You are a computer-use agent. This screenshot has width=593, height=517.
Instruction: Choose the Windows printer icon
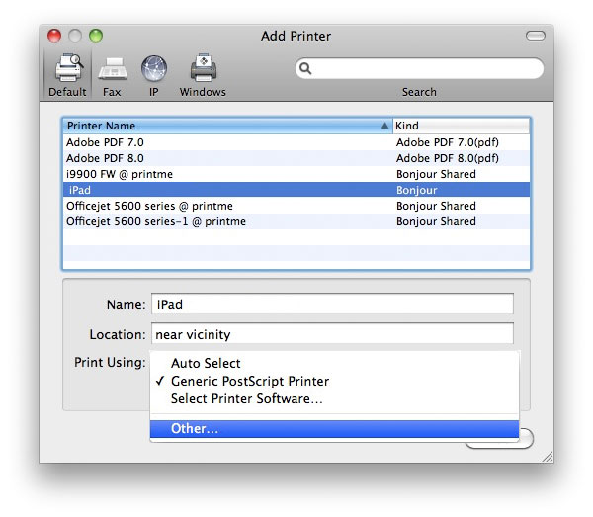pyautogui.click(x=203, y=68)
